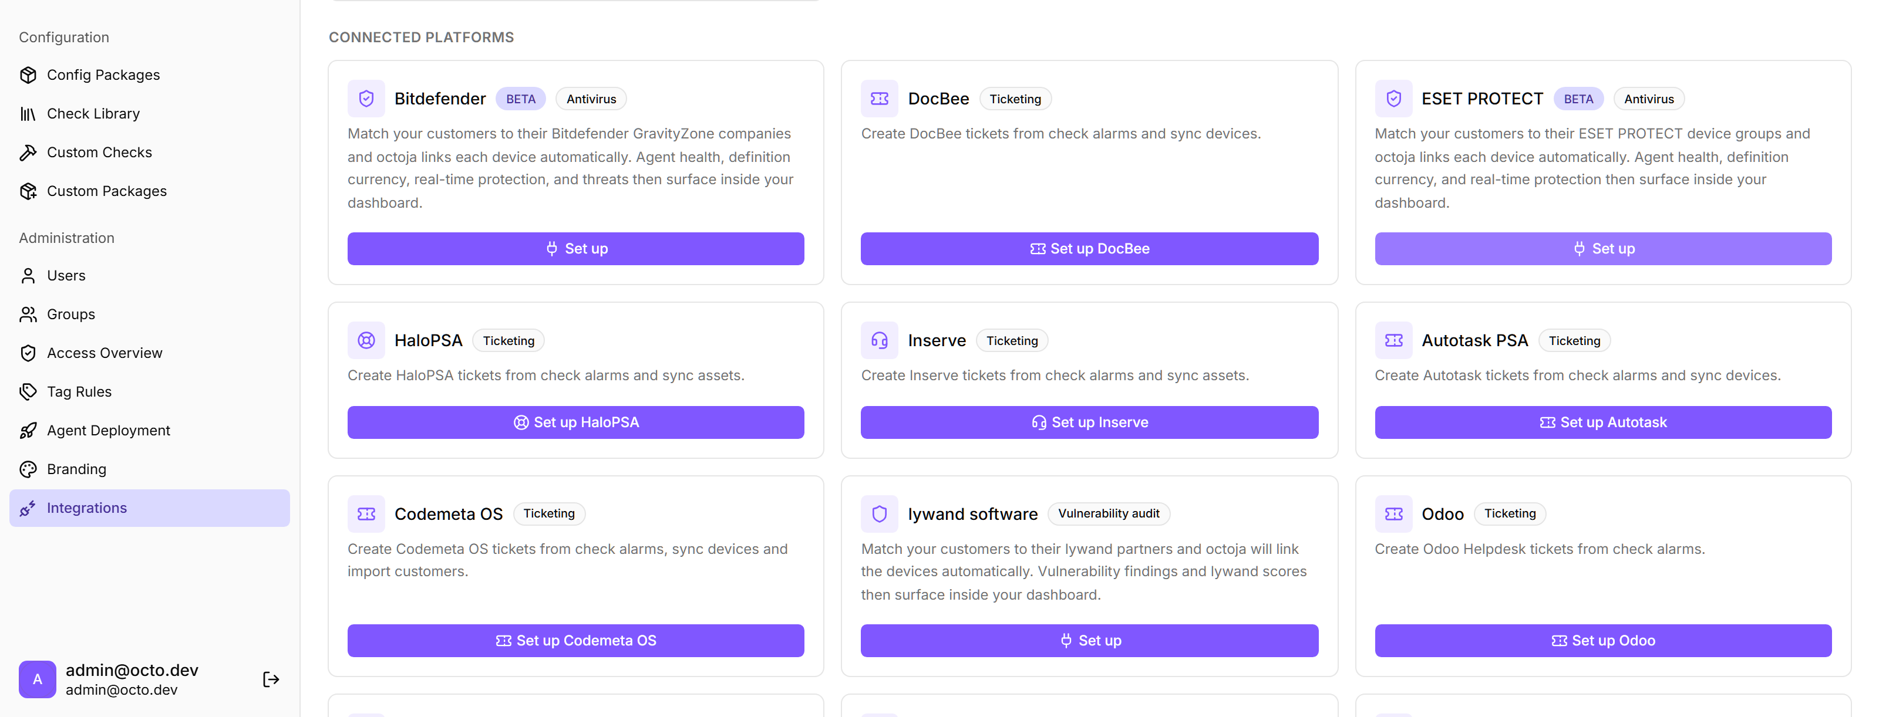Image resolution: width=1879 pixels, height=717 pixels.
Task: Click Set up DocBee button
Action: [x=1089, y=248]
